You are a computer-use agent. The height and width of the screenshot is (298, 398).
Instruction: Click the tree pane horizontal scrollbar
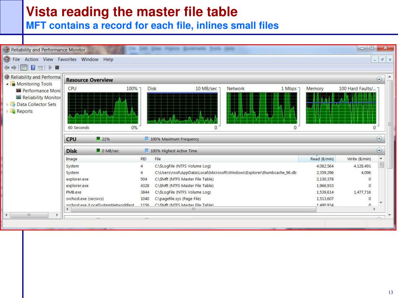(x=29, y=215)
